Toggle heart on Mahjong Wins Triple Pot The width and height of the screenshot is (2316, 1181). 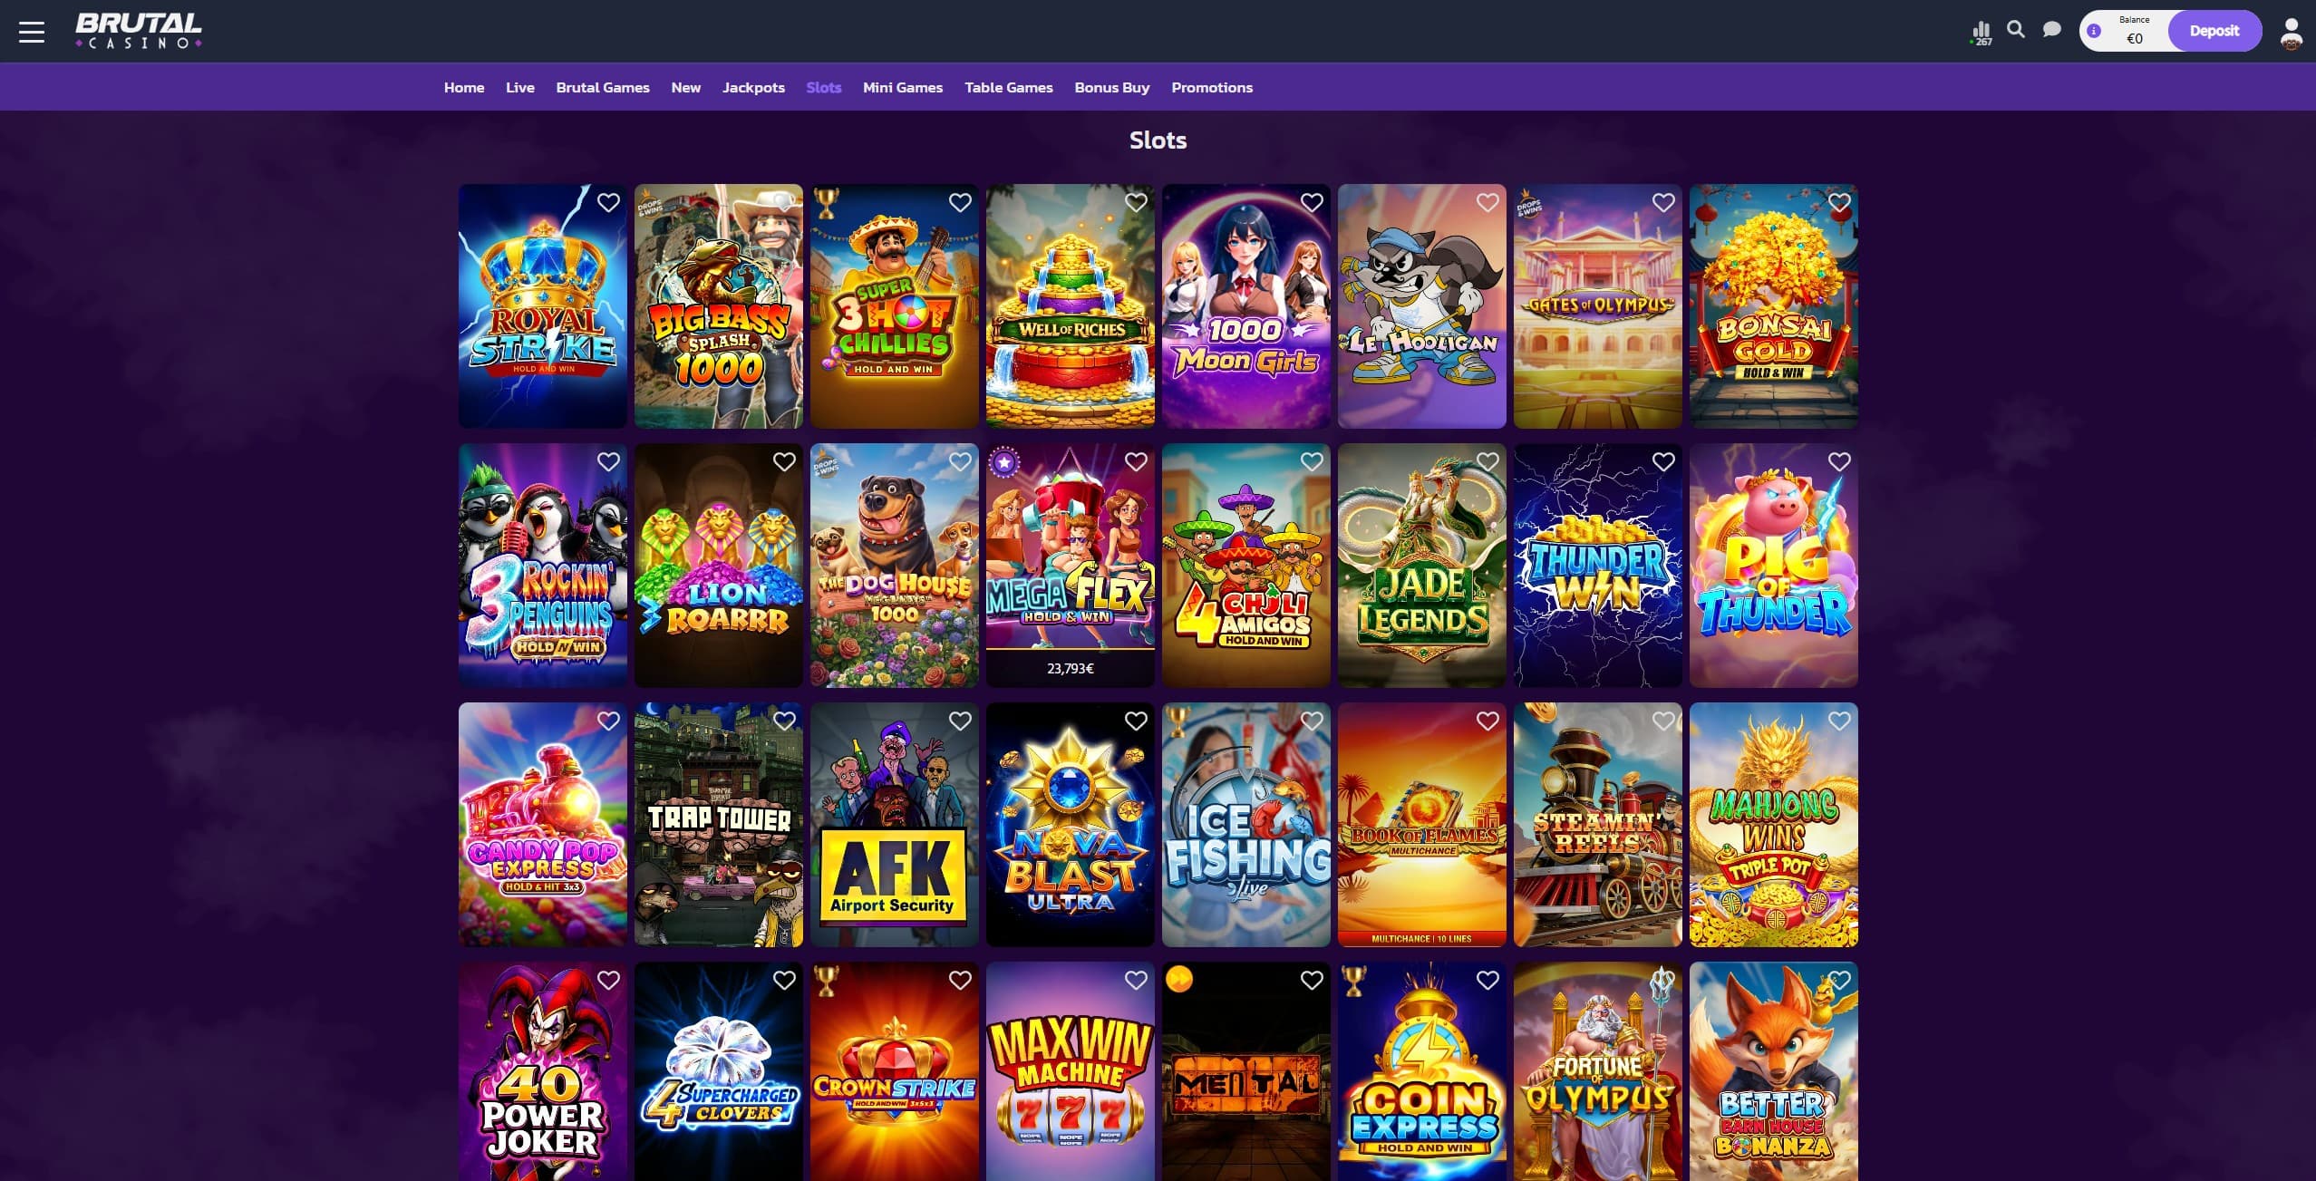[x=1839, y=721]
